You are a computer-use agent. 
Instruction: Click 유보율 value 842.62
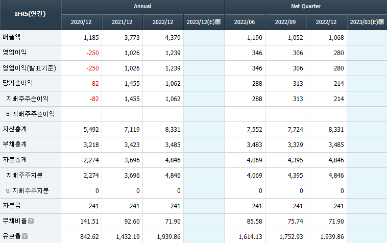pyautogui.click(x=89, y=236)
